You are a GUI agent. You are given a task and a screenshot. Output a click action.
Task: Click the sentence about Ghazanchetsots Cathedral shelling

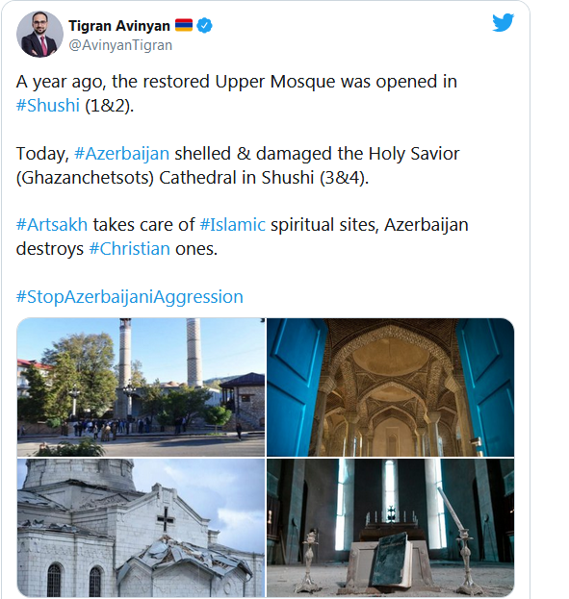(x=238, y=165)
